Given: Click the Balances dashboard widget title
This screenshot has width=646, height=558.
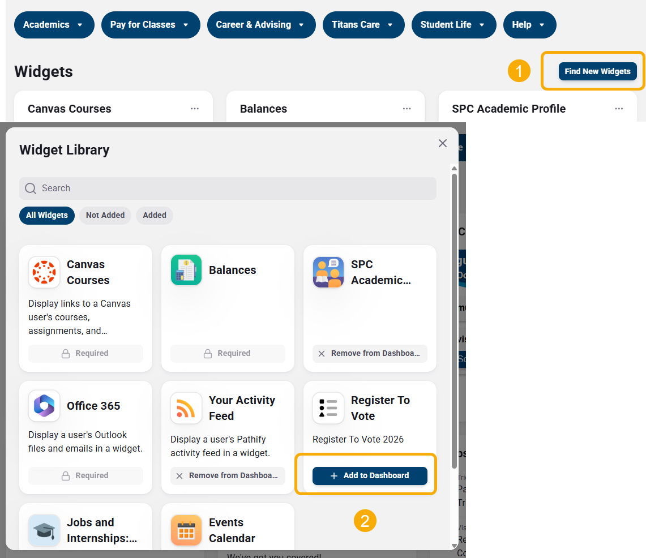Looking at the screenshot, I should click(264, 109).
